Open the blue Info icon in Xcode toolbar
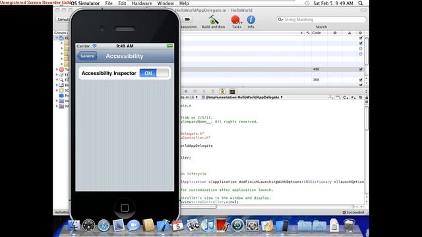Viewport: 422px width, 237px height. pos(251,20)
